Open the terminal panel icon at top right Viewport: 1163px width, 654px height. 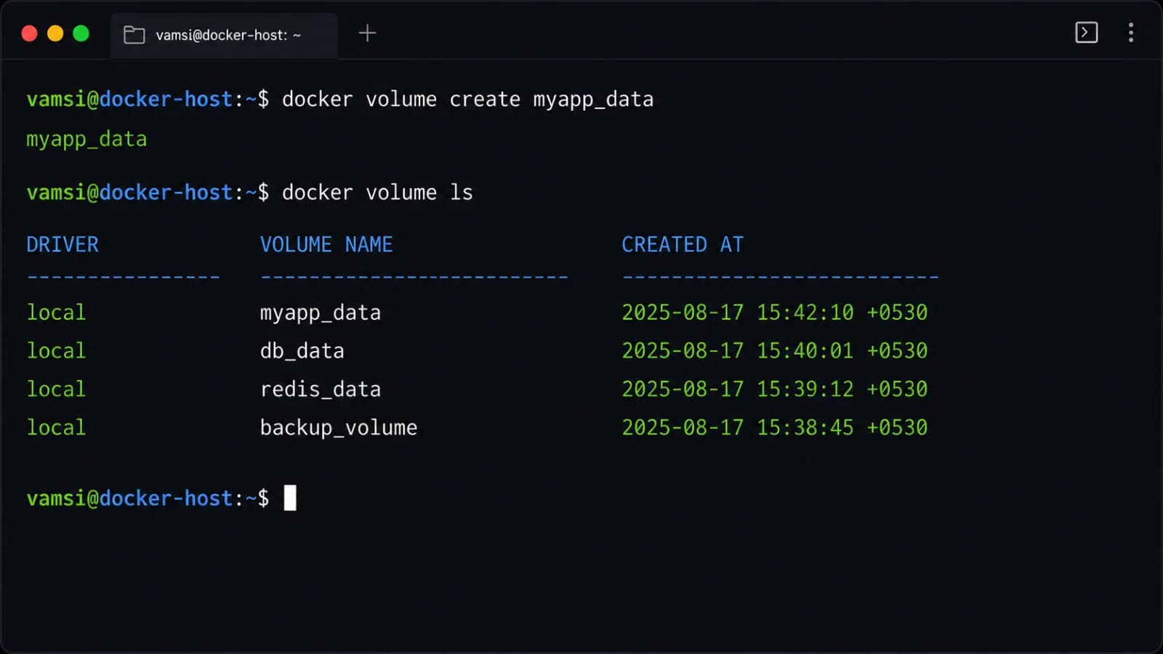point(1086,33)
